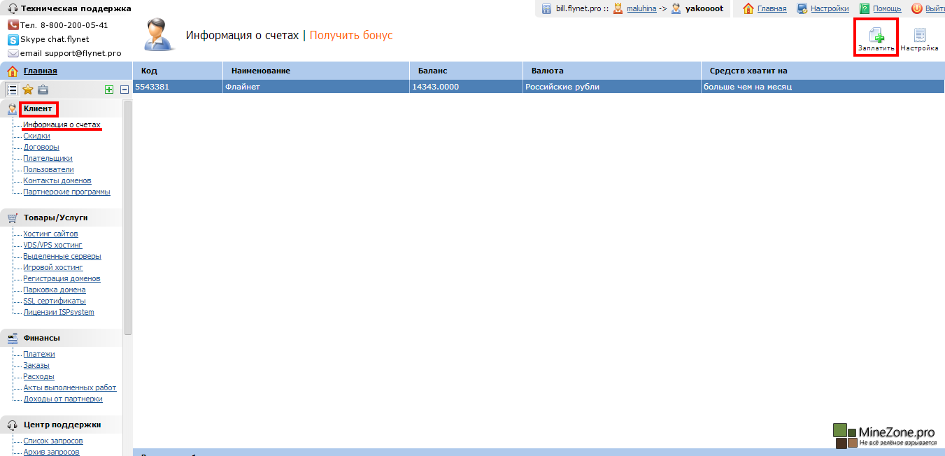Click the green help question icon
Screen dimensions: 945x456
(x=865, y=8)
